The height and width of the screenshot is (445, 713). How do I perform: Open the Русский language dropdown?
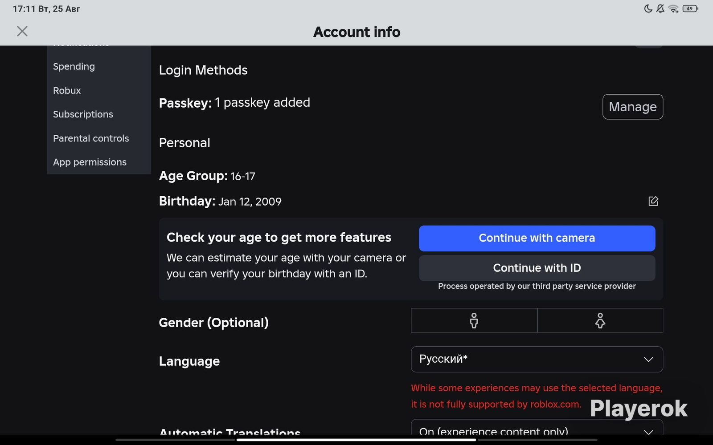point(537,359)
